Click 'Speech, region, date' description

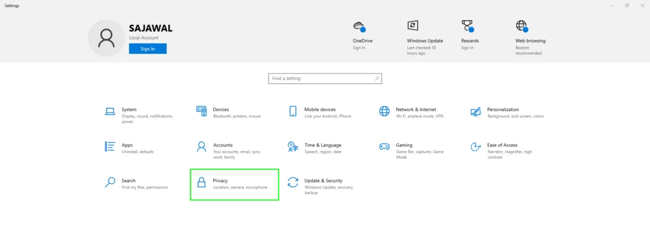[323, 152]
